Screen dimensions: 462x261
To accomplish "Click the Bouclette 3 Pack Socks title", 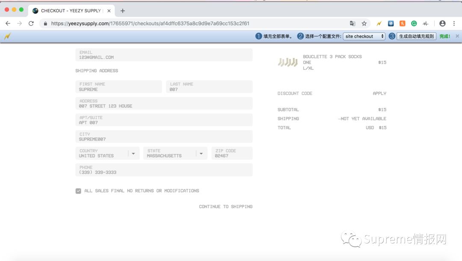I will [x=332, y=56].
